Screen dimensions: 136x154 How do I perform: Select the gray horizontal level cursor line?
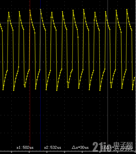point(68,23)
